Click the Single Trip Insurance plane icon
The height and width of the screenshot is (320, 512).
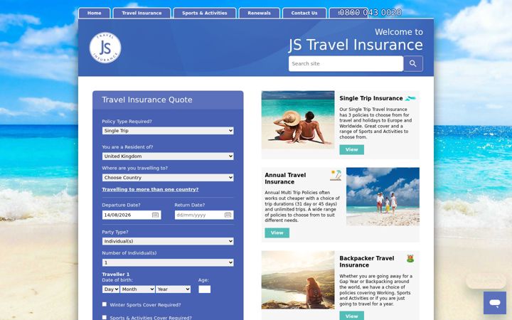pos(410,98)
